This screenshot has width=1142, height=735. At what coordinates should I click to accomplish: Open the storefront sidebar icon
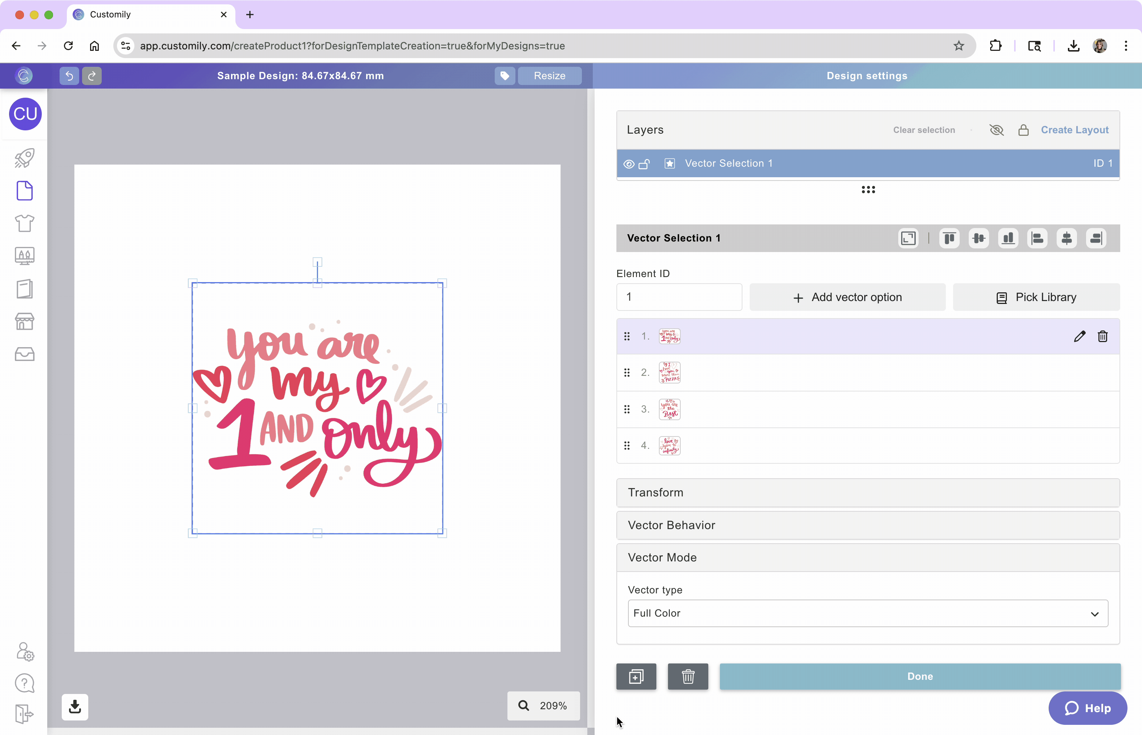(24, 322)
